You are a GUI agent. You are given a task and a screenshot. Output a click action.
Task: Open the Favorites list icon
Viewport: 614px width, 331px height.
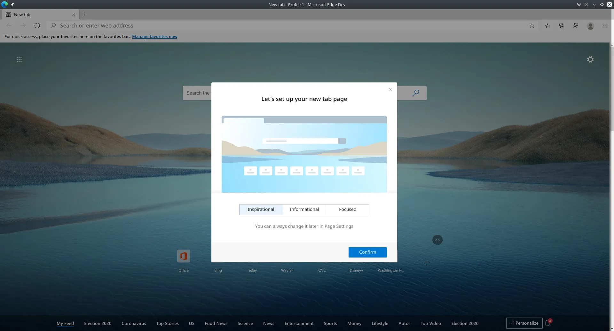547,26
